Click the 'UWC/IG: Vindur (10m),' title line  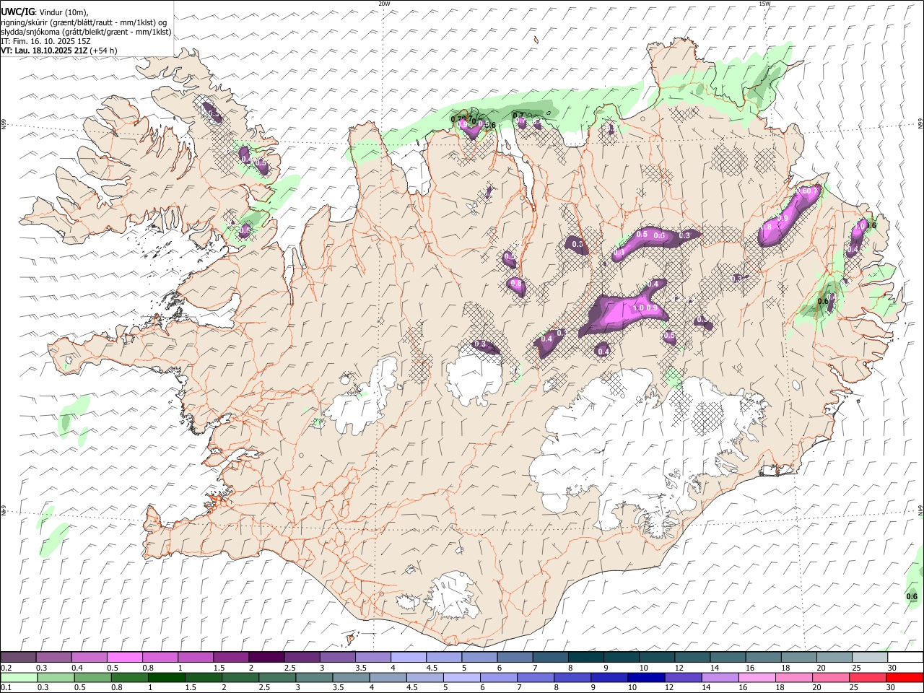pyautogui.click(x=45, y=12)
